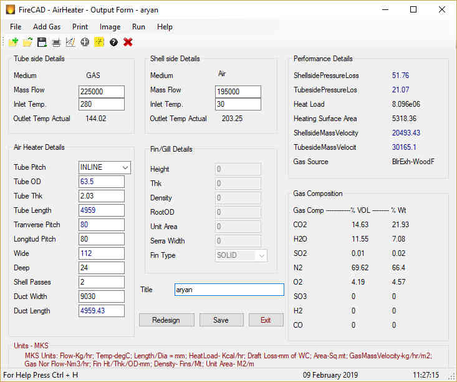
Task: Click the Title text field
Action: tap(229, 290)
